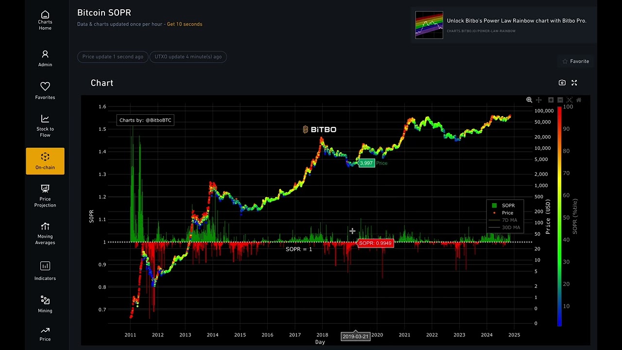
Task: Open the Mining section
Action: (x=45, y=304)
